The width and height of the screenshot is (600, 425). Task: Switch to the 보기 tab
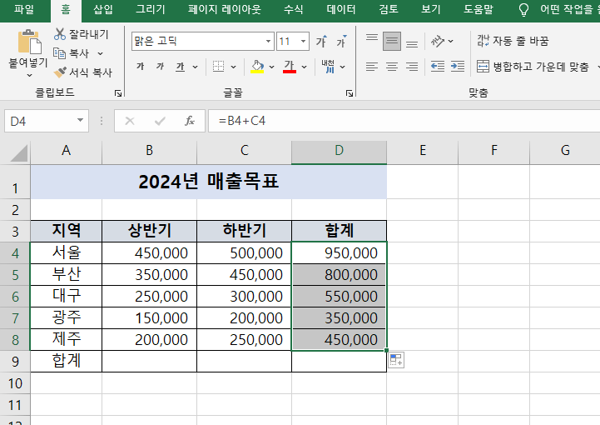pyautogui.click(x=431, y=9)
